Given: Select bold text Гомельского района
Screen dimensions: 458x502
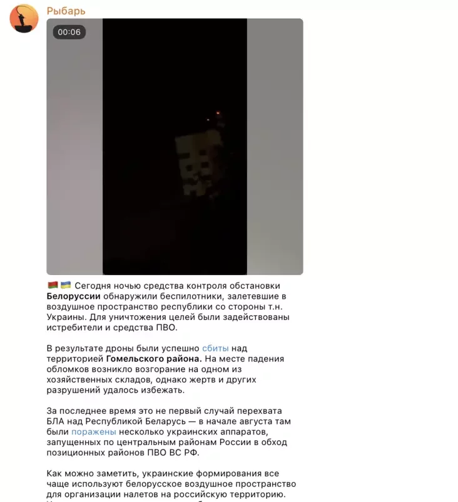Looking at the screenshot, I should tap(154, 359).
